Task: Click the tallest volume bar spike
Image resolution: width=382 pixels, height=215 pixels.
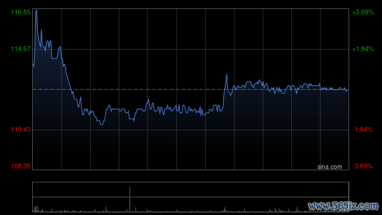Action: [130, 199]
